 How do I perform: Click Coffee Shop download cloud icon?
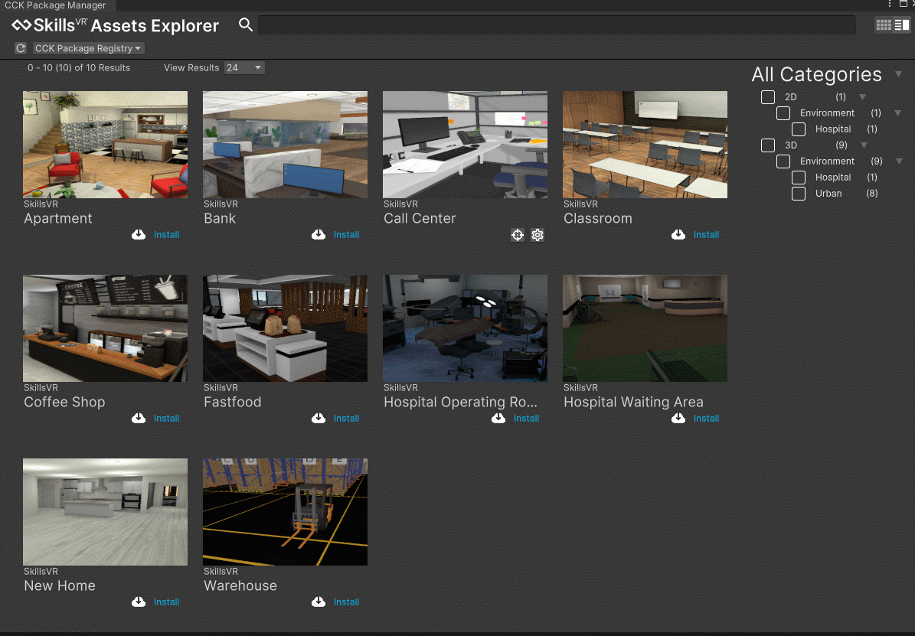coord(139,419)
